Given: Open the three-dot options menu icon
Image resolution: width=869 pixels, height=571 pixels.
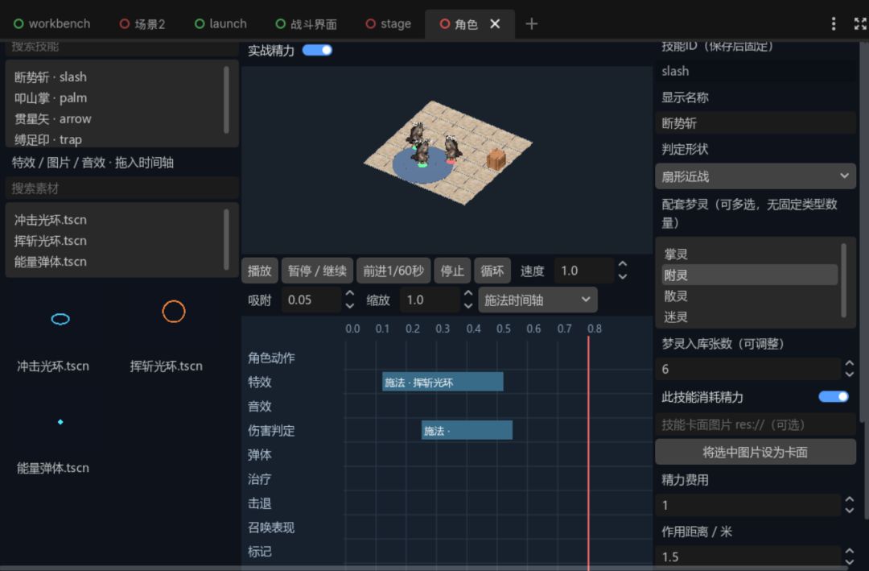Looking at the screenshot, I should 833,23.
